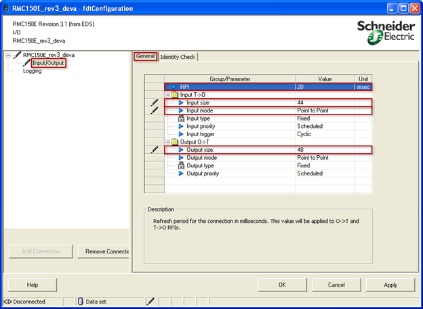423x309 pixels.
Task: Click the Input trigger parameter label
Action: [x=201, y=134]
